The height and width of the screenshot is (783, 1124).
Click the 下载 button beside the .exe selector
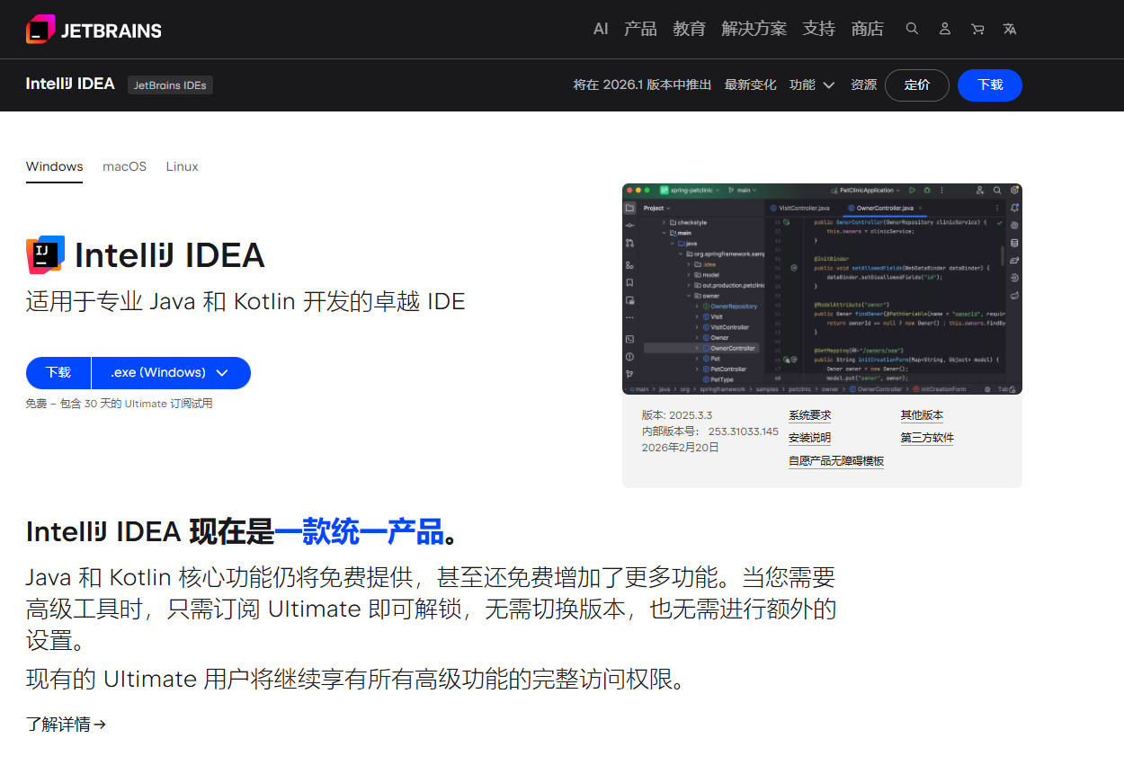(x=58, y=372)
